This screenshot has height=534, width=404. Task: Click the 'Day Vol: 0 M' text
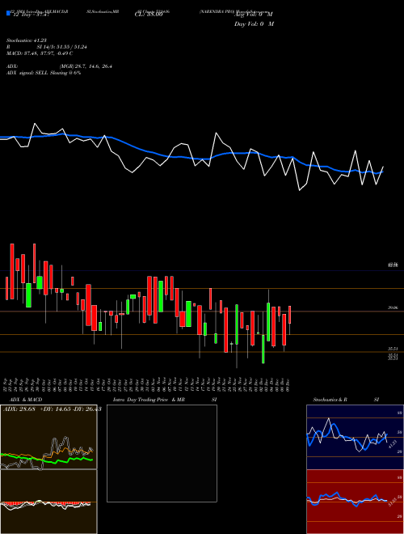[254, 23]
